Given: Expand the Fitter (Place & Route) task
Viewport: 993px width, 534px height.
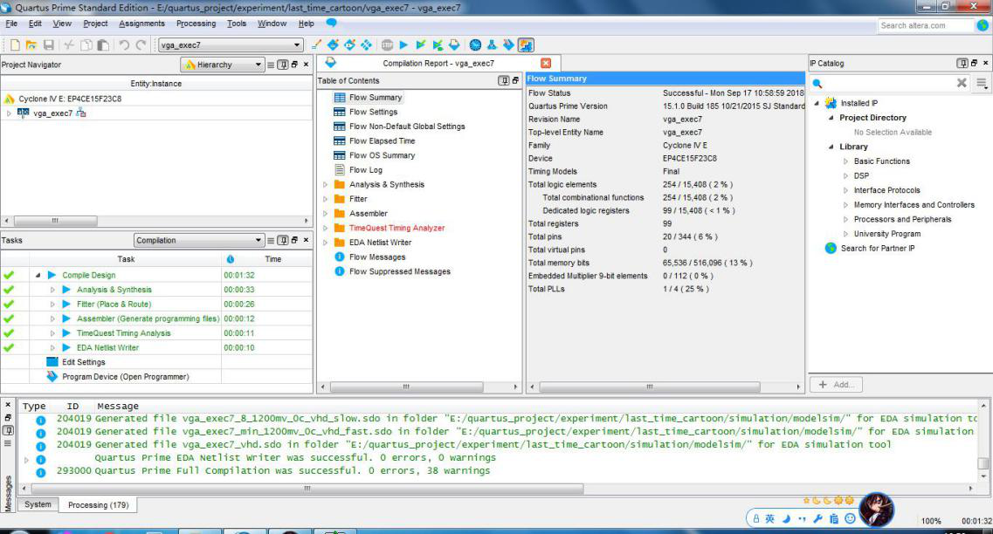Looking at the screenshot, I should click(x=52, y=305).
